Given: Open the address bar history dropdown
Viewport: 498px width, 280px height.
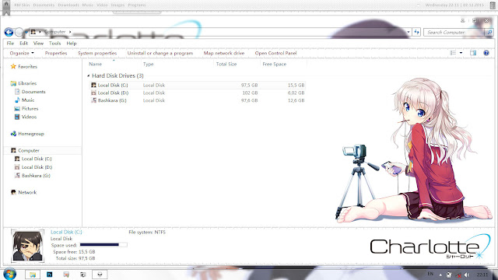Looking at the screenshot, I should [x=409, y=32].
